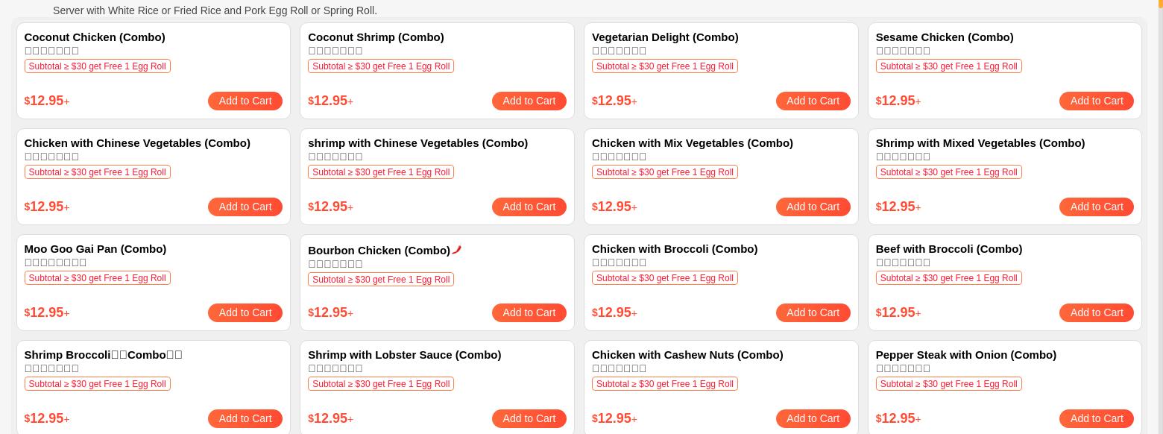The height and width of the screenshot is (434, 1163).
Task: Add Bourbon Chicken Combo to cart
Action: click(x=529, y=312)
